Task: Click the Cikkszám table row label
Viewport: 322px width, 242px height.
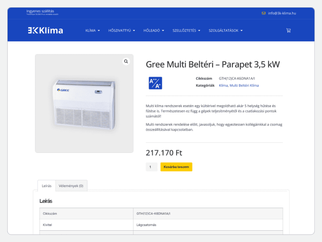Action: coord(50,214)
